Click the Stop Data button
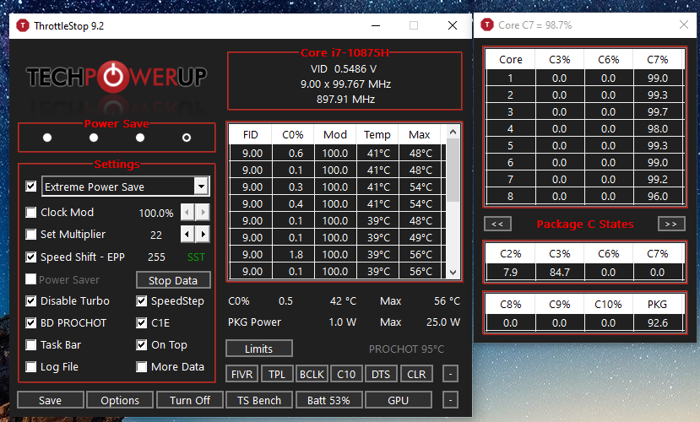The width and height of the screenshot is (700, 422). [x=173, y=280]
